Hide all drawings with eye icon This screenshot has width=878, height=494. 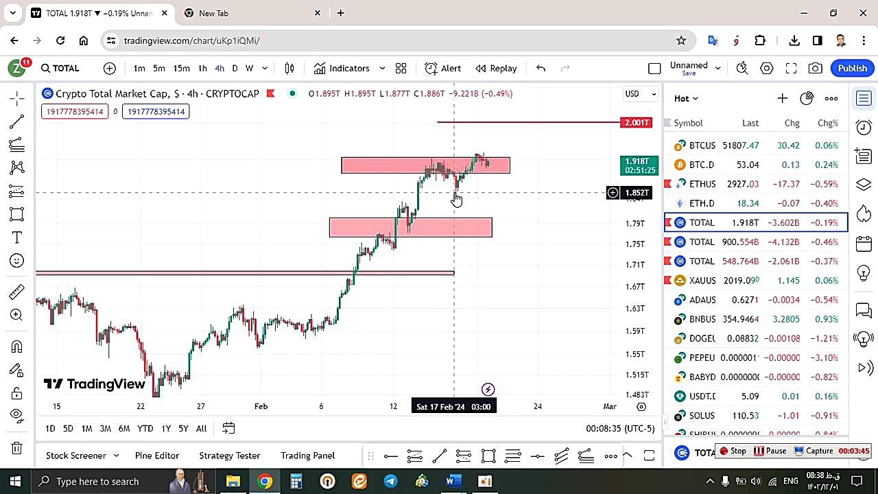point(17,416)
